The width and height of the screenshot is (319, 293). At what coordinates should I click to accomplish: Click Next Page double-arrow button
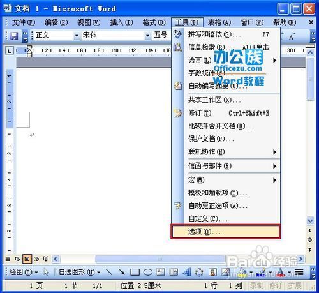(x=310, y=249)
